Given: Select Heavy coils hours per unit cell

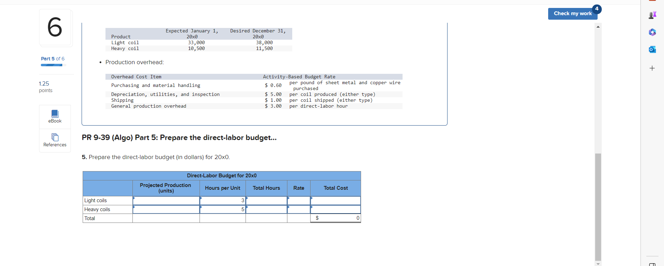Looking at the screenshot, I should click(x=223, y=209).
